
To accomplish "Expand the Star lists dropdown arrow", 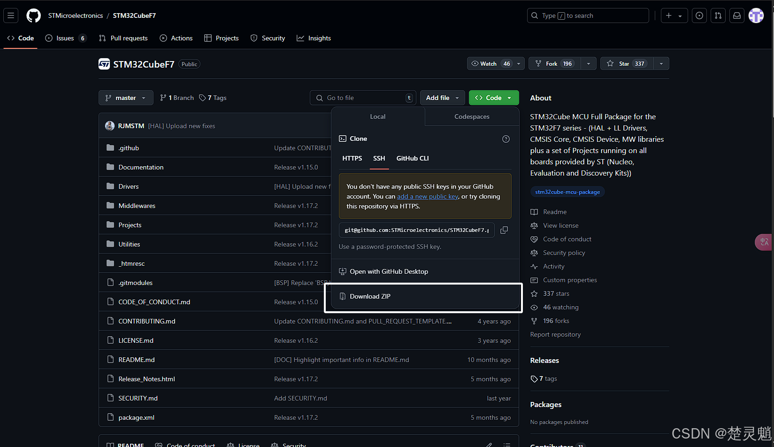I will tap(661, 63).
